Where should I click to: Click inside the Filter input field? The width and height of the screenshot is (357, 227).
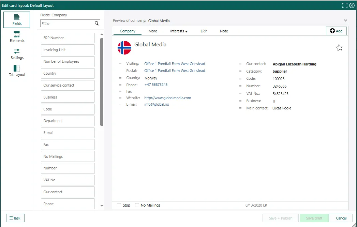click(x=67, y=24)
